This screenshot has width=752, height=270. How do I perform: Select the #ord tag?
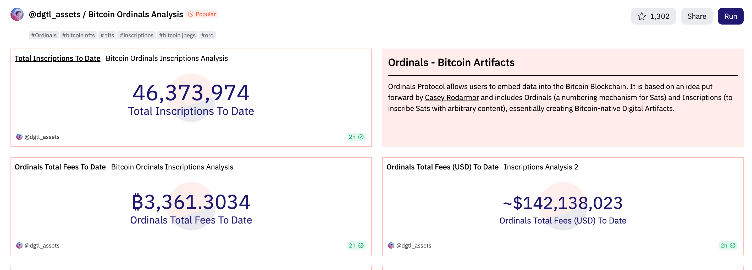point(207,35)
